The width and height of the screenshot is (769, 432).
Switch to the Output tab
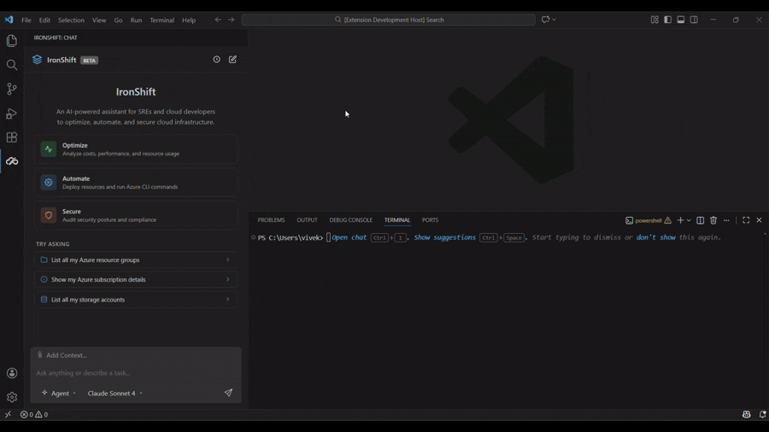pyautogui.click(x=307, y=220)
